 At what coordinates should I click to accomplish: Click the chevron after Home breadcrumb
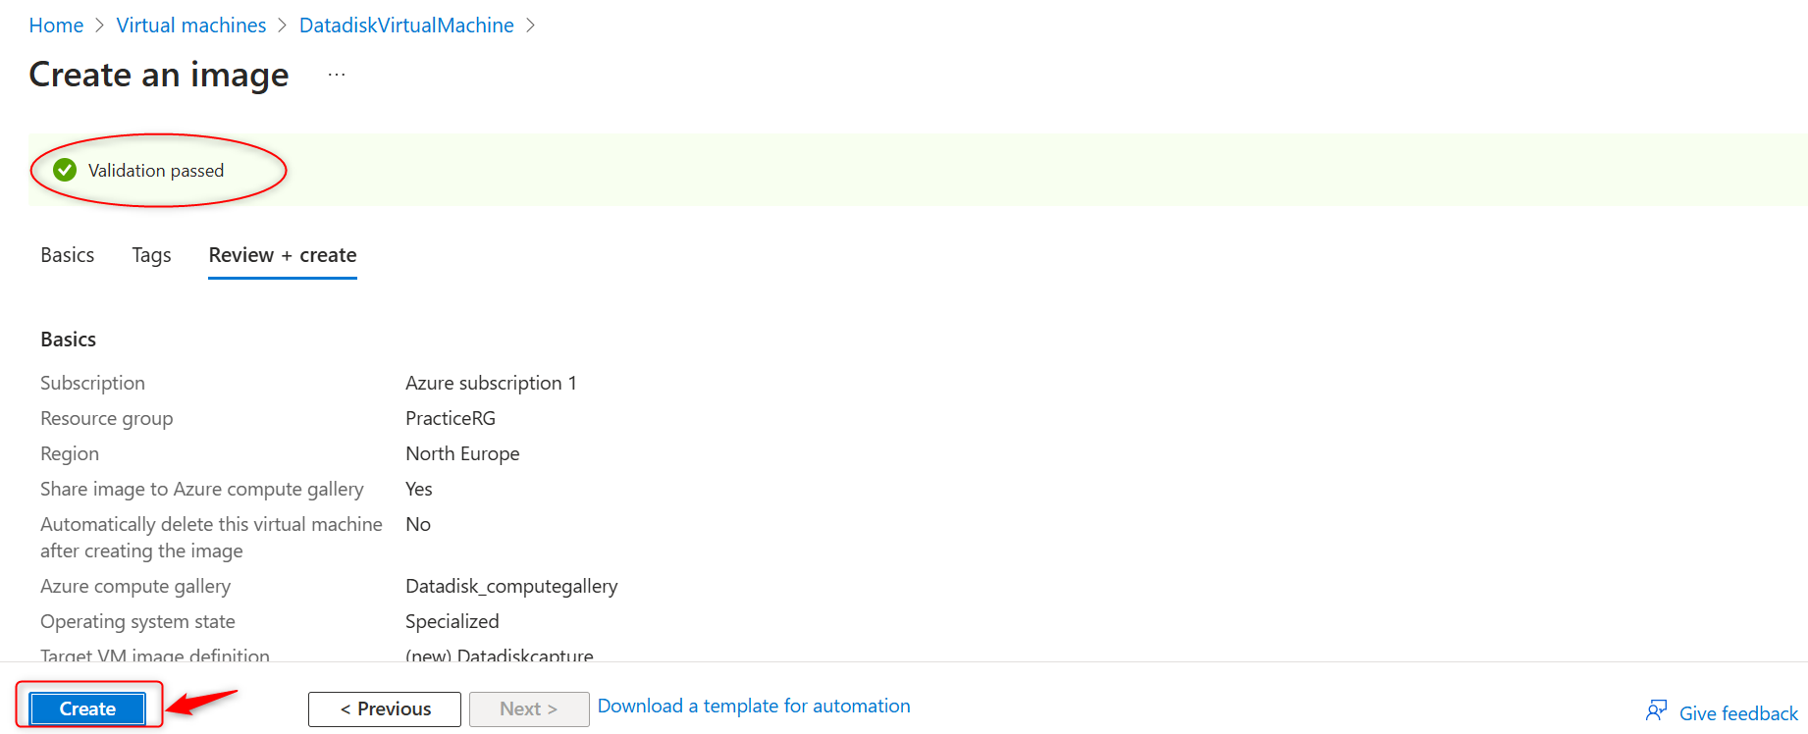[100, 26]
